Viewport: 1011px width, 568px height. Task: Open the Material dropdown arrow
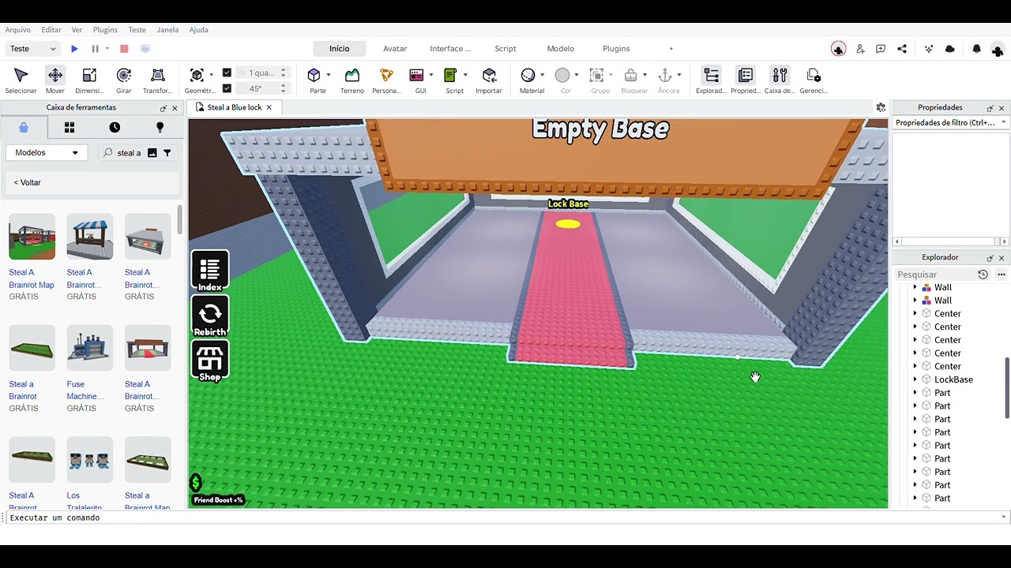tap(542, 75)
